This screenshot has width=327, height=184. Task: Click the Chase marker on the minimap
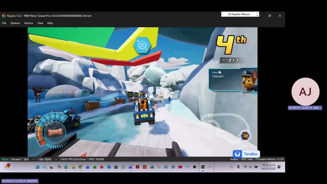click(x=245, y=136)
